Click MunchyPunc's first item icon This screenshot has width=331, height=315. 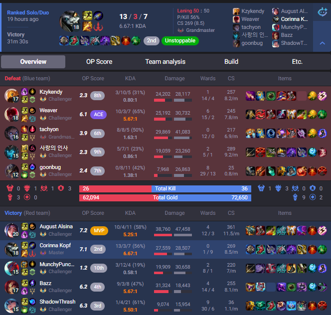[250, 268]
